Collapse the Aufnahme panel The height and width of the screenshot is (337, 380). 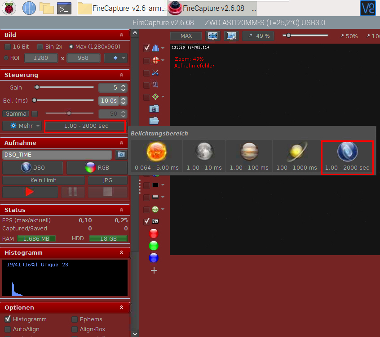[x=121, y=143]
